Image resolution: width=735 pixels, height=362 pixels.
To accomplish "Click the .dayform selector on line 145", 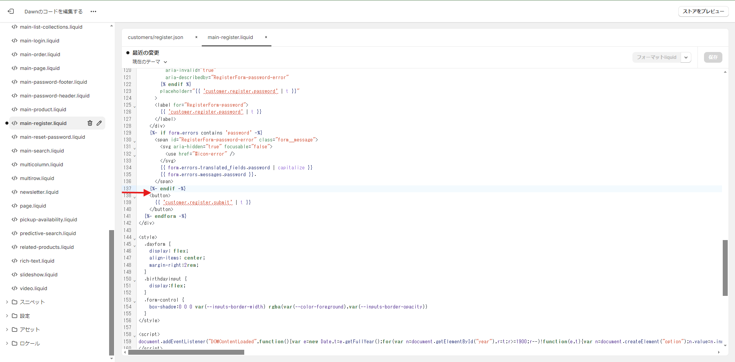I will click(155, 244).
